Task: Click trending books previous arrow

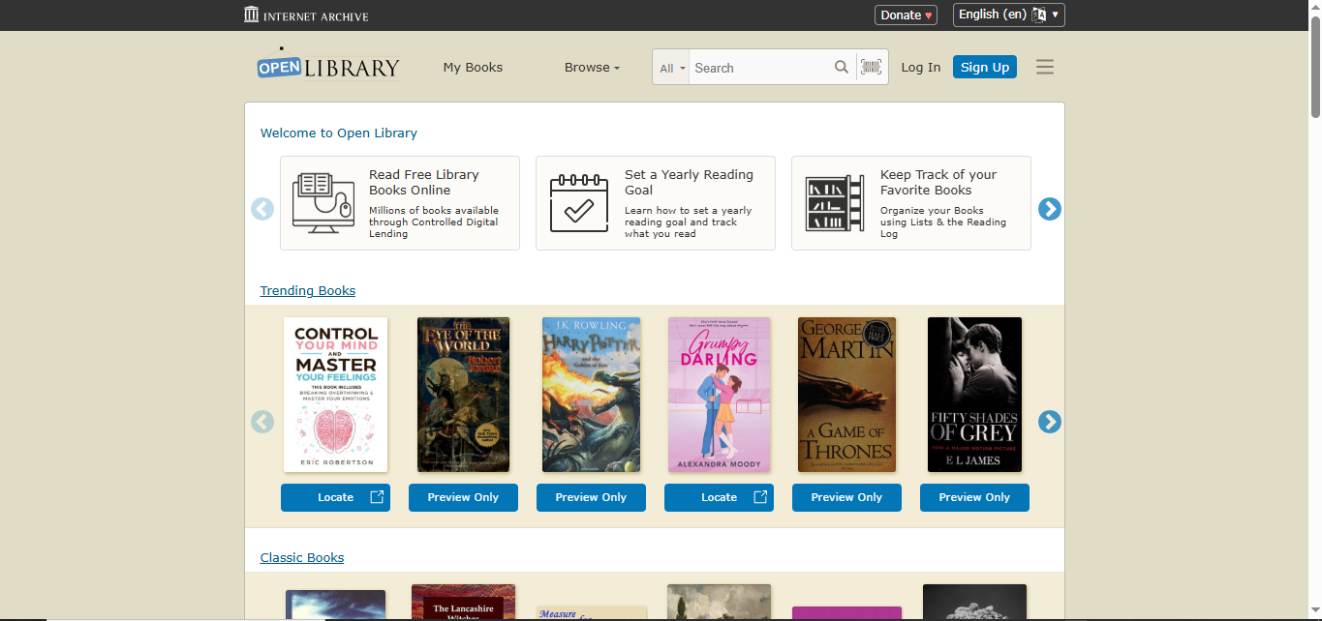Action: coord(262,422)
